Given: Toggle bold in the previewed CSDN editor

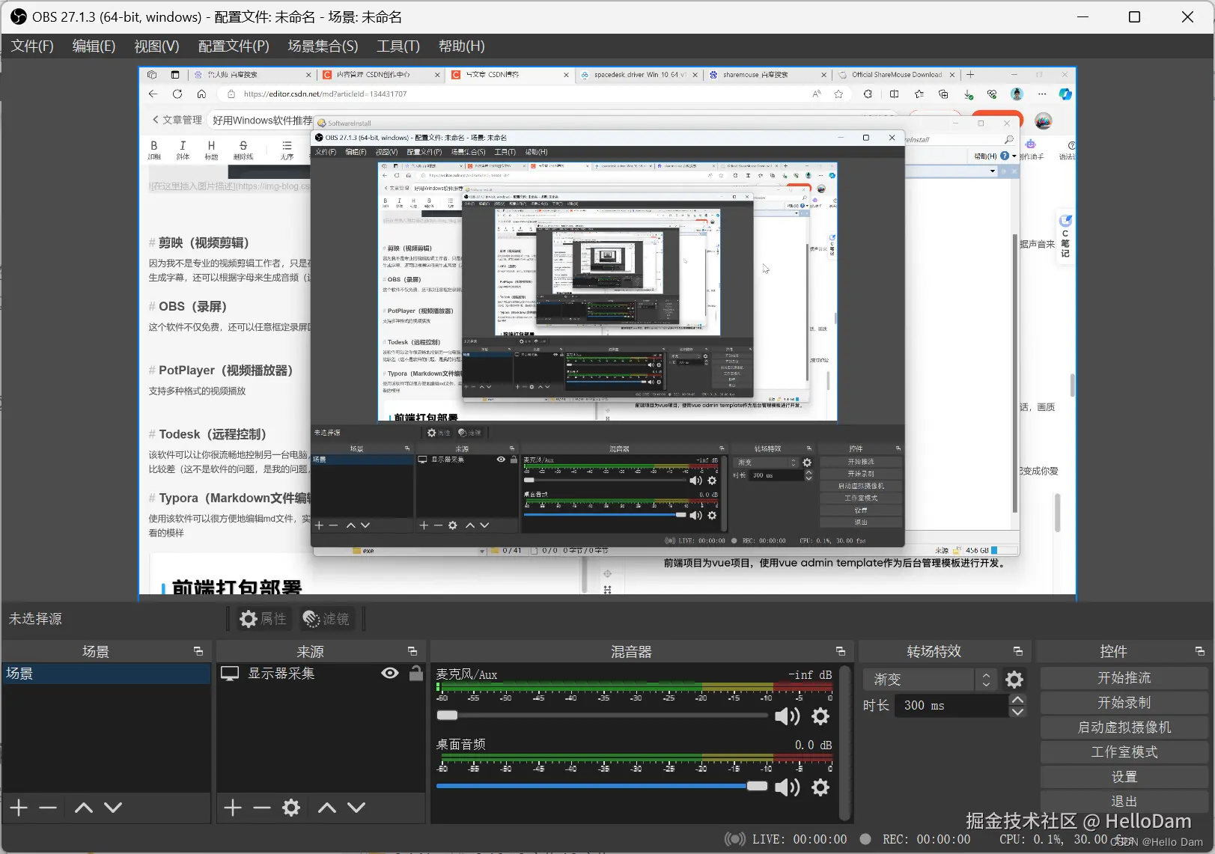Looking at the screenshot, I should pyautogui.click(x=154, y=150).
